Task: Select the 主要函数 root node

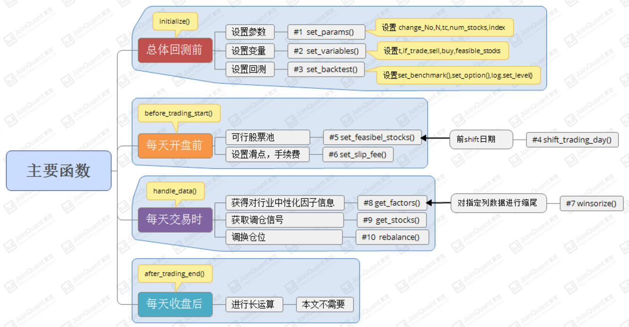Action: pyautogui.click(x=58, y=171)
